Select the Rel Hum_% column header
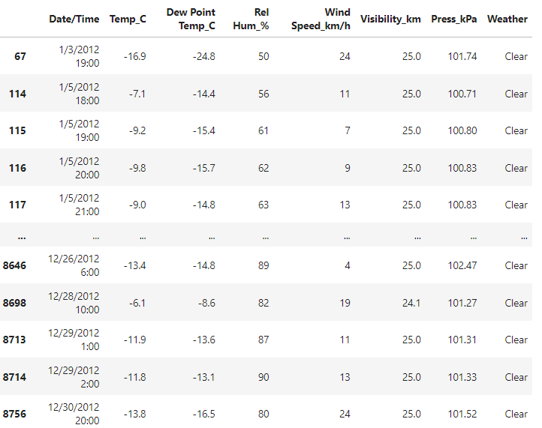The height and width of the screenshot is (428, 542). click(255, 19)
